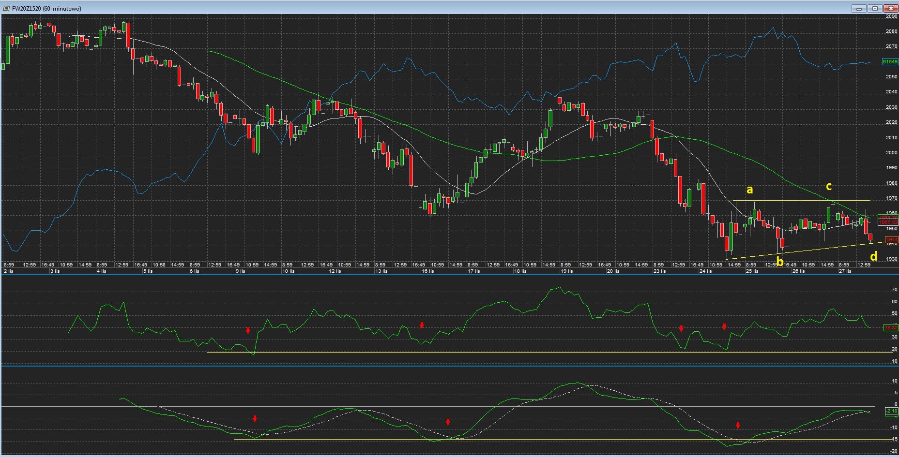This screenshot has height=457, width=899.
Task: Click the first red arrow in RSI panel
Action: pos(248,331)
